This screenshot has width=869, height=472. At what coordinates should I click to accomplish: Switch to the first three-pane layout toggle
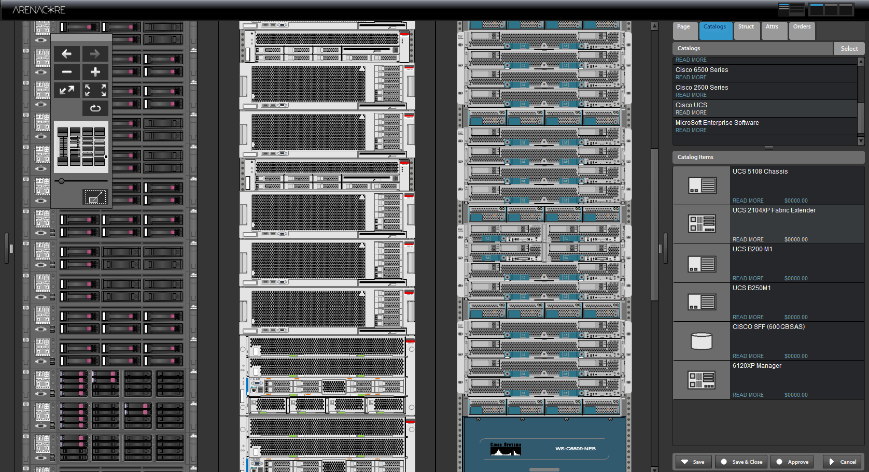coord(816,9)
